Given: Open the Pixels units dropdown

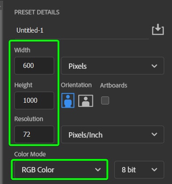Looking at the screenshot, I should 112,66.
